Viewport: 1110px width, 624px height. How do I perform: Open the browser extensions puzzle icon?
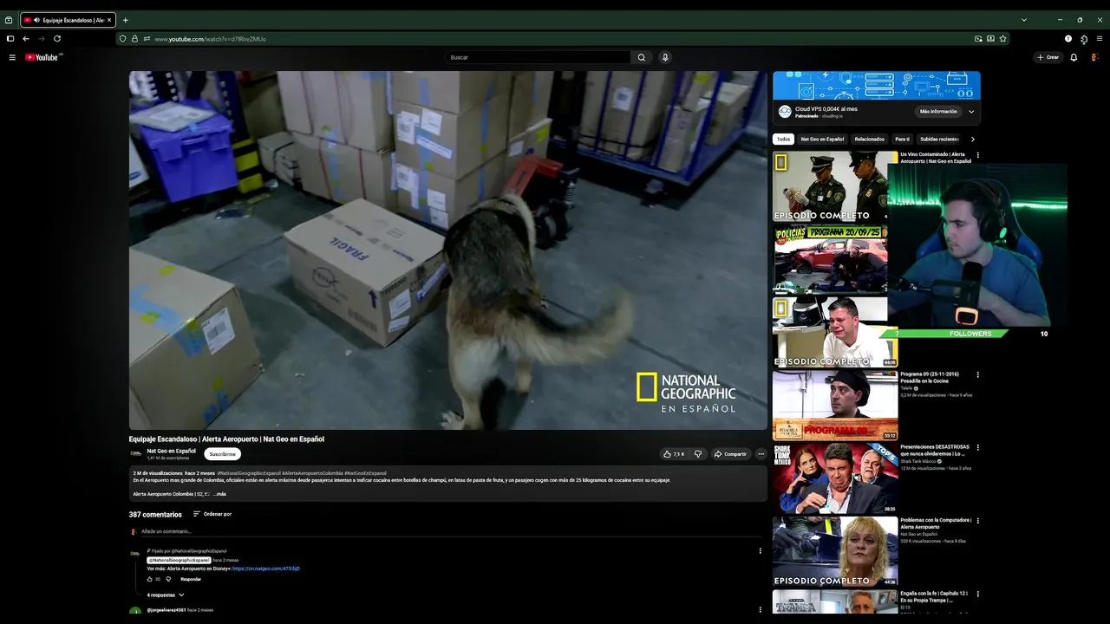[1084, 38]
